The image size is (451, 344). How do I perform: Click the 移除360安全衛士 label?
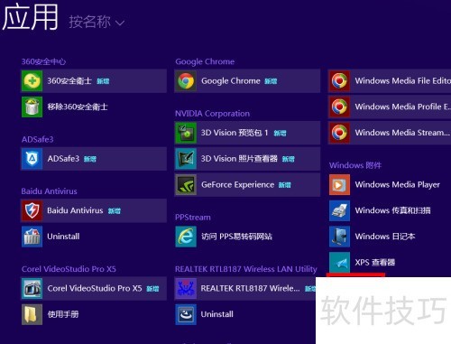coord(78,107)
